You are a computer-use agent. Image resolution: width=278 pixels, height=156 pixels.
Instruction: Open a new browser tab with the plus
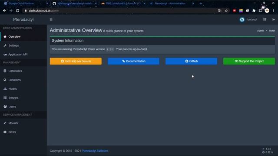pyautogui.click(x=201, y=3)
